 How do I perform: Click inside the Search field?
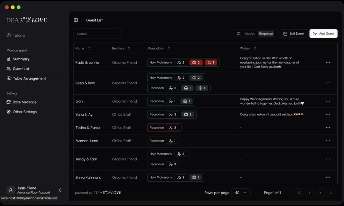point(97,33)
